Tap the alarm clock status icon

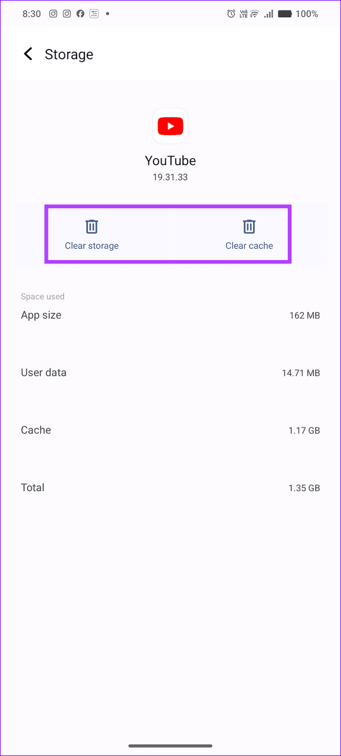click(x=232, y=14)
